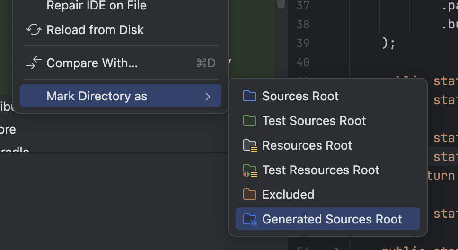The image size is (458, 250).
Task: Click the Compare With arrows icon
Action: coord(34,62)
